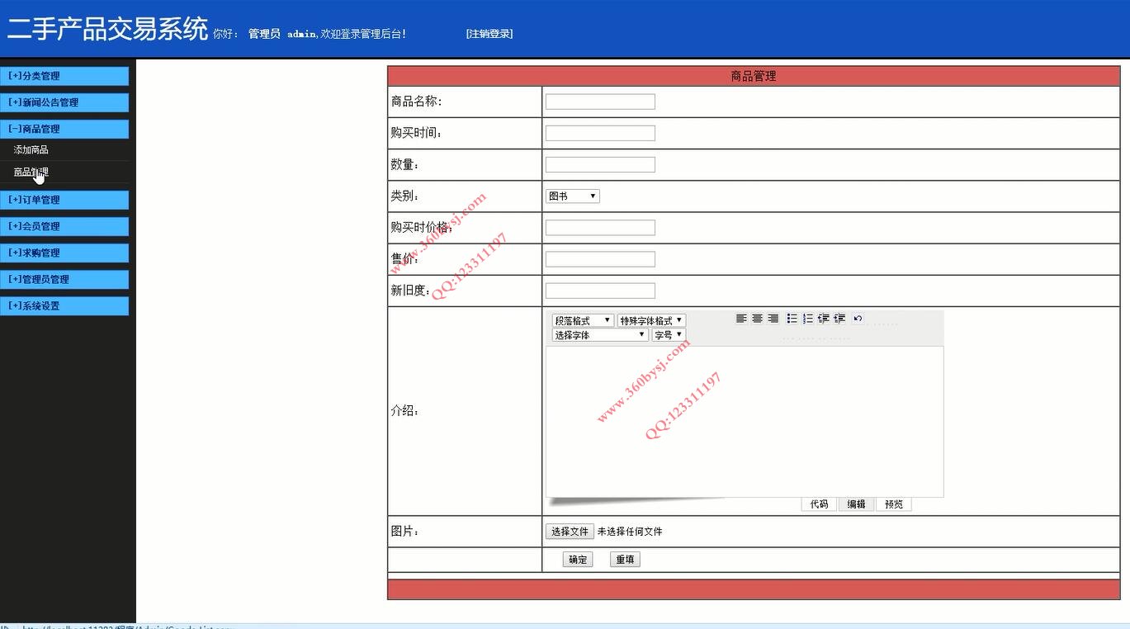Expand the 会员管理 sidebar section
The width and height of the screenshot is (1130, 629).
tap(64, 226)
